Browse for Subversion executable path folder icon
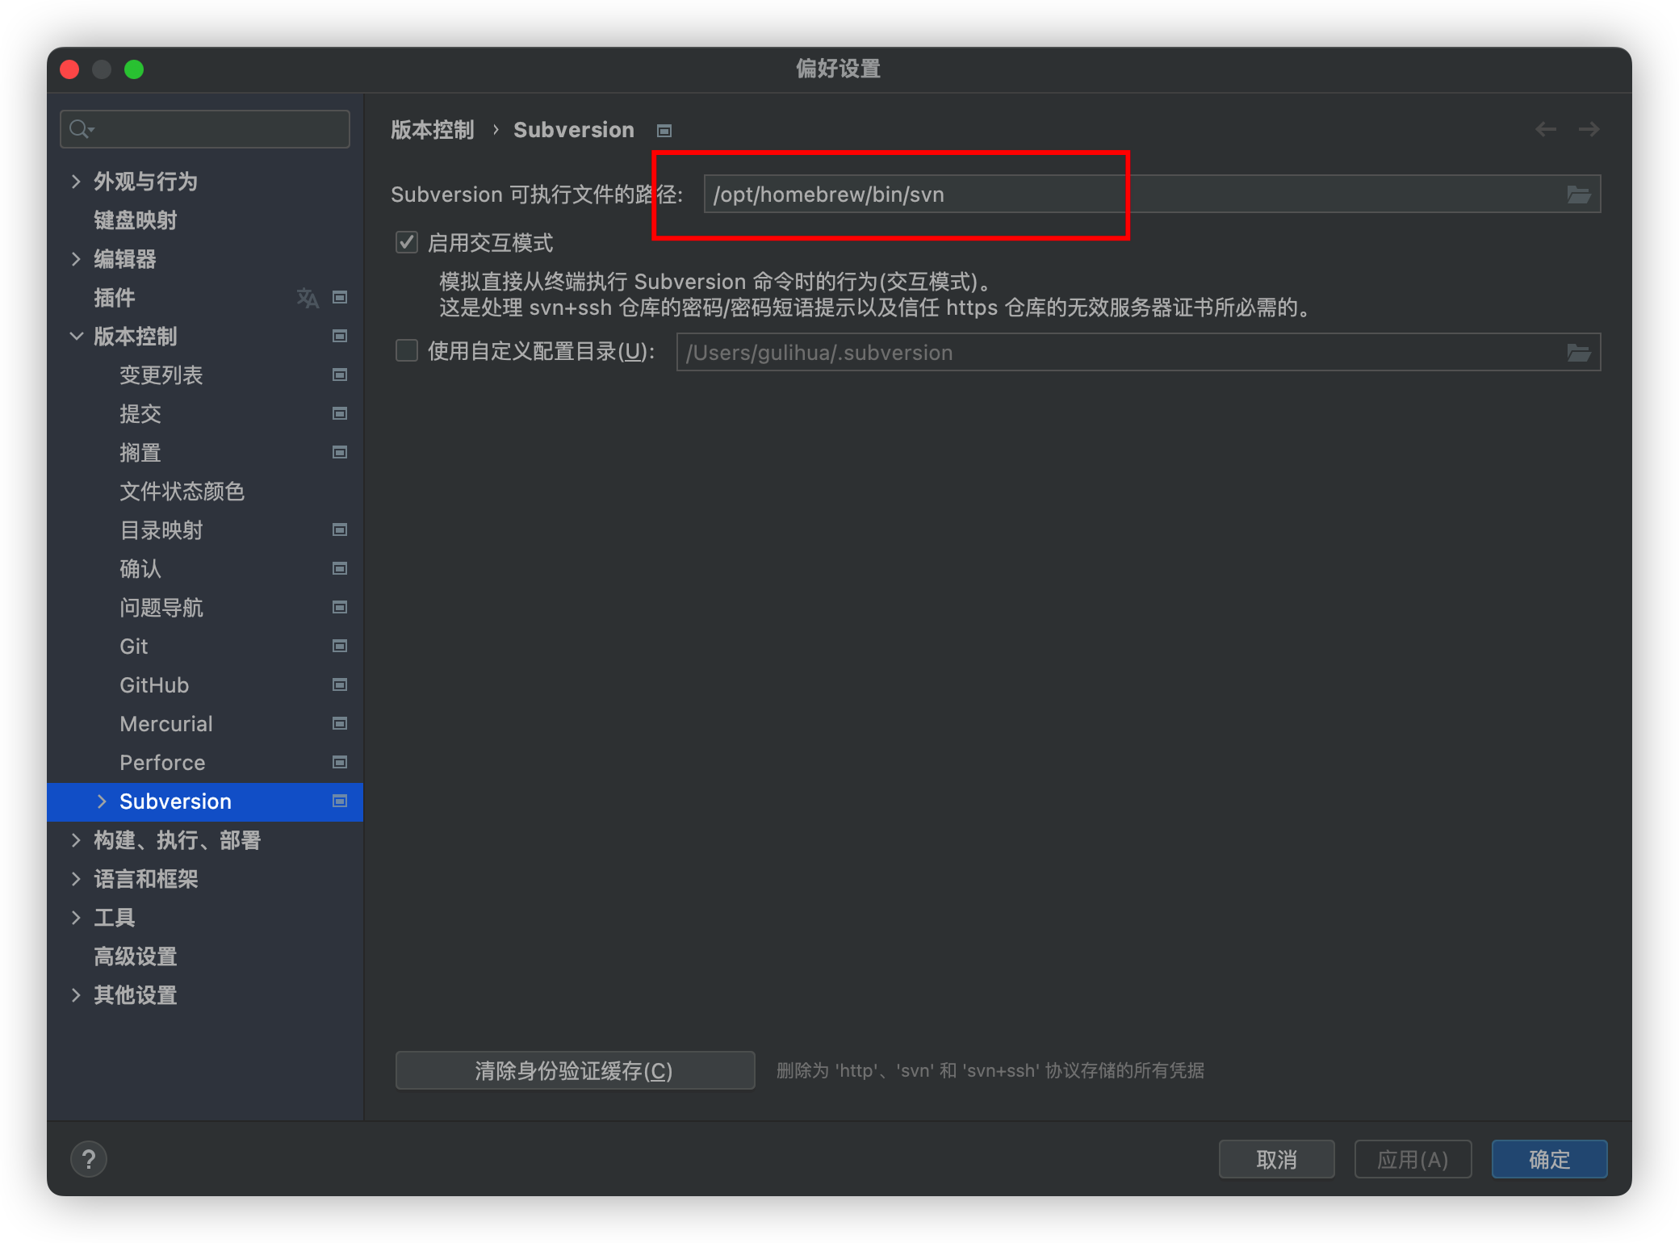This screenshot has width=1679, height=1243. pos(1578,195)
